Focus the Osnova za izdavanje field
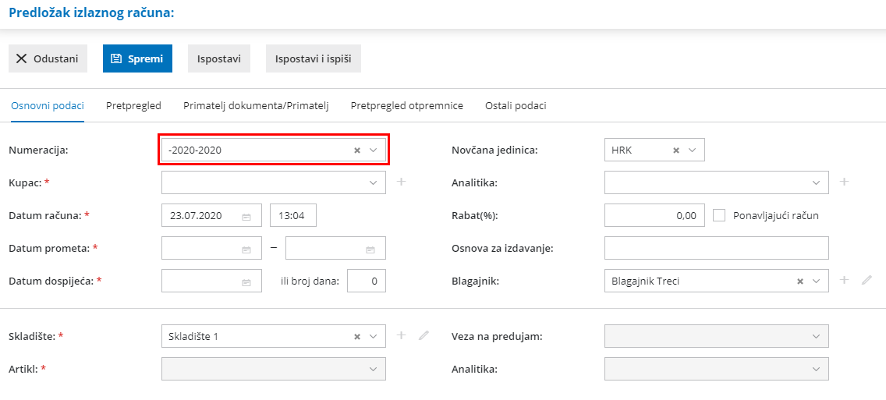The height and width of the screenshot is (400, 886). pyautogui.click(x=716, y=248)
